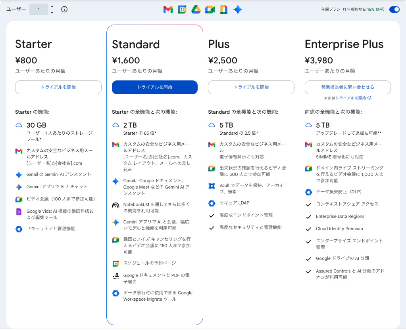406x330 pixels.
Task: Click the Google ドライブの AI 分類 text
Action: 343,258
